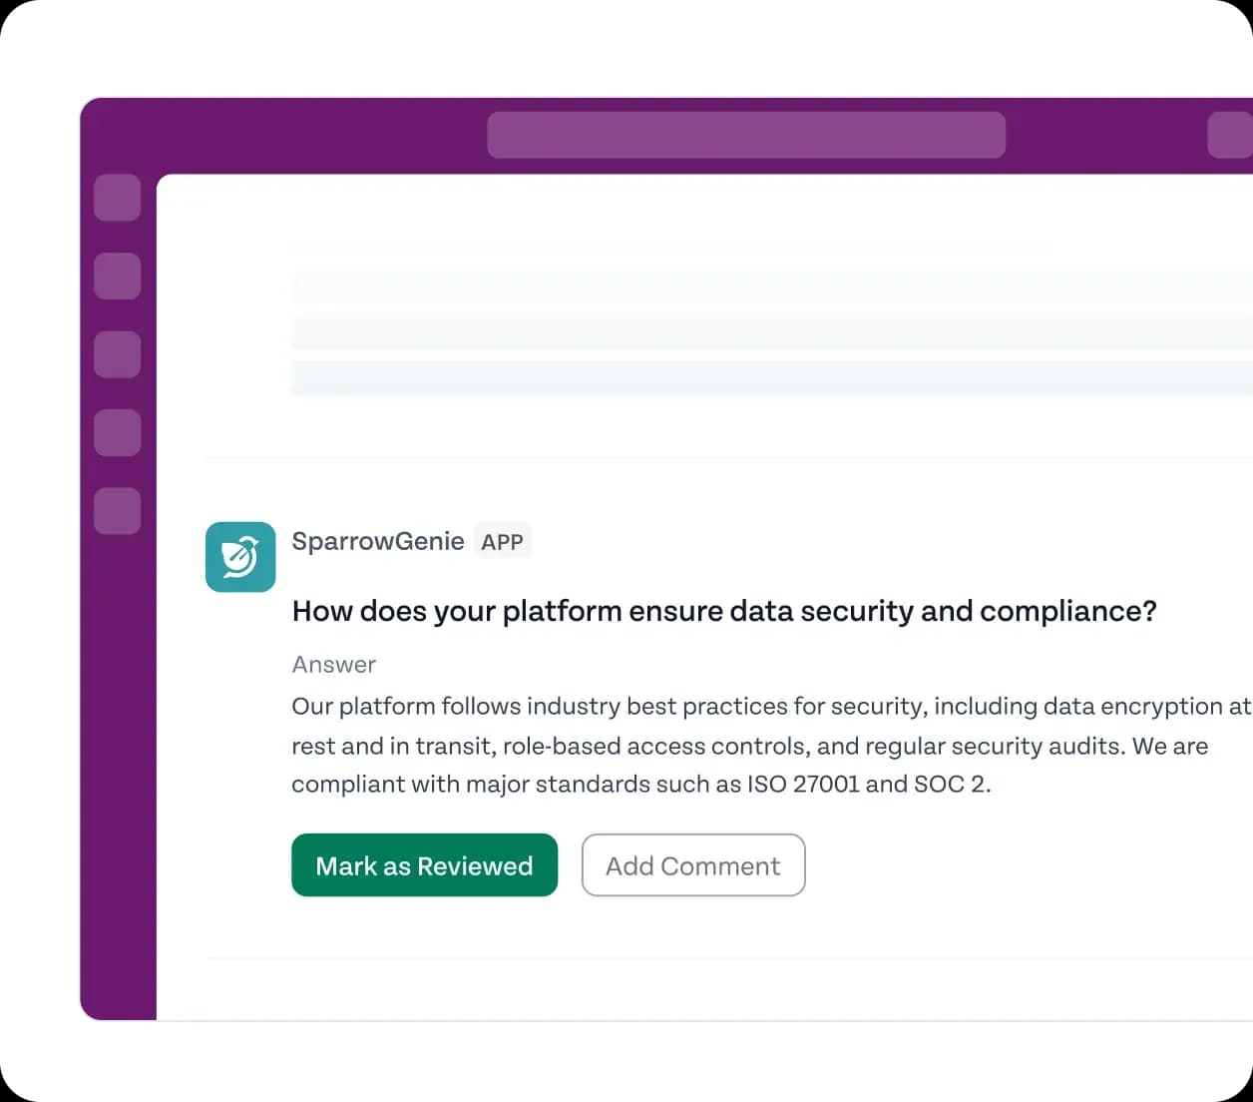Click the square icon right of search bar
1253x1102 pixels.
pos(1230,135)
